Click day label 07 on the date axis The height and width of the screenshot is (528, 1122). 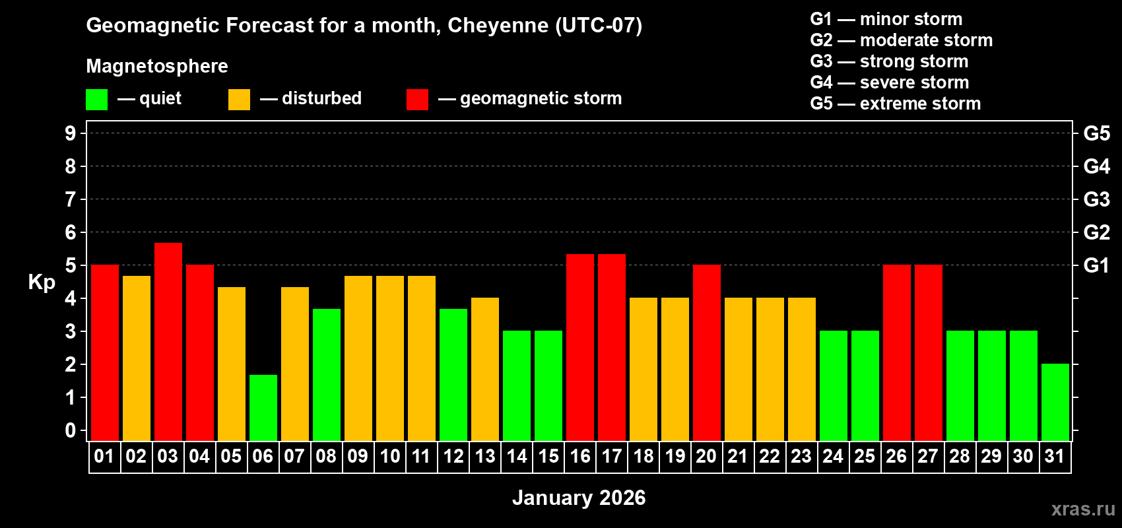tap(294, 456)
